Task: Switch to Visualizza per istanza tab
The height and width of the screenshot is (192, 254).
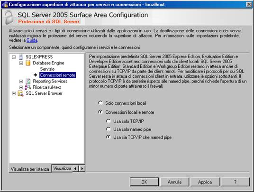Action: click(30, 169)
